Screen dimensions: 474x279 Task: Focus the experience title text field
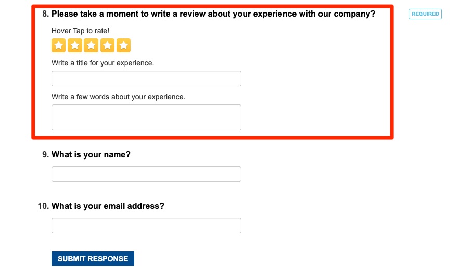146,78
